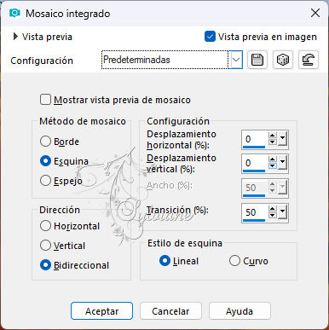Click the save preset floppy disk icon
Image resolution: width=329 pixels, height=330 pixels.
coord(257,60)
